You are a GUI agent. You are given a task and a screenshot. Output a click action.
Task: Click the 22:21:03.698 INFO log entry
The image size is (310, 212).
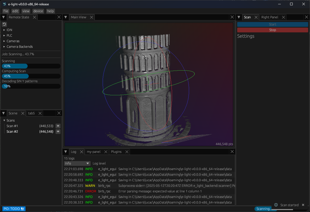149,169
